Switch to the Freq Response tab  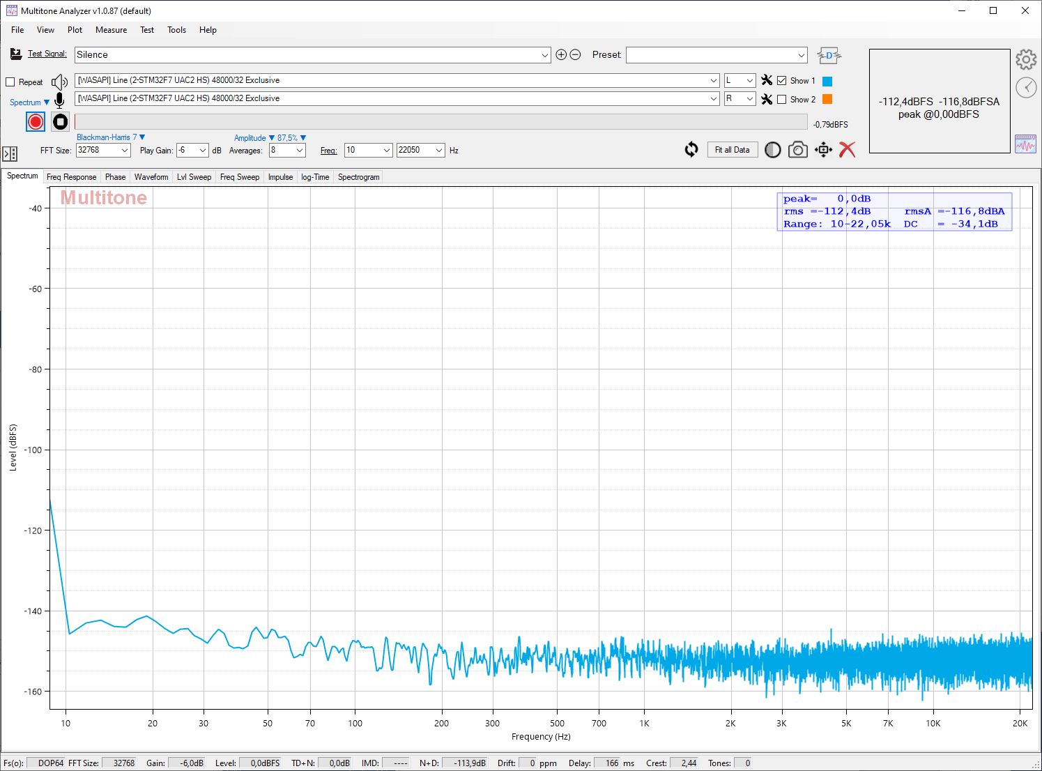tap(71, 177)
